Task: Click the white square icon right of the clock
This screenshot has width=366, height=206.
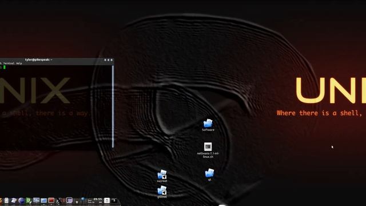Action: (107, 201)
